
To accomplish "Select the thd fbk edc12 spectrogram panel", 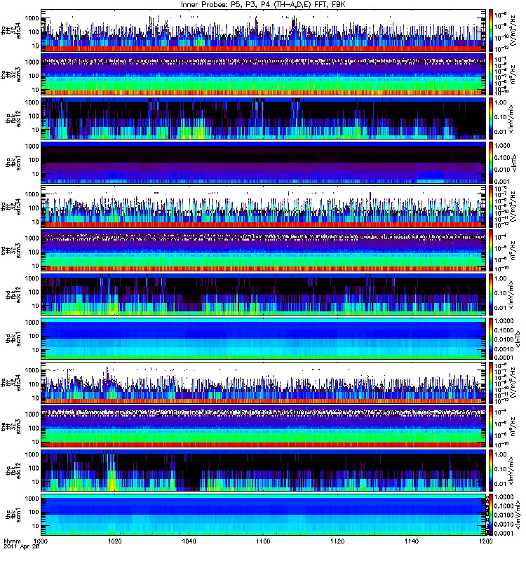I will click(x=264, y=295).
